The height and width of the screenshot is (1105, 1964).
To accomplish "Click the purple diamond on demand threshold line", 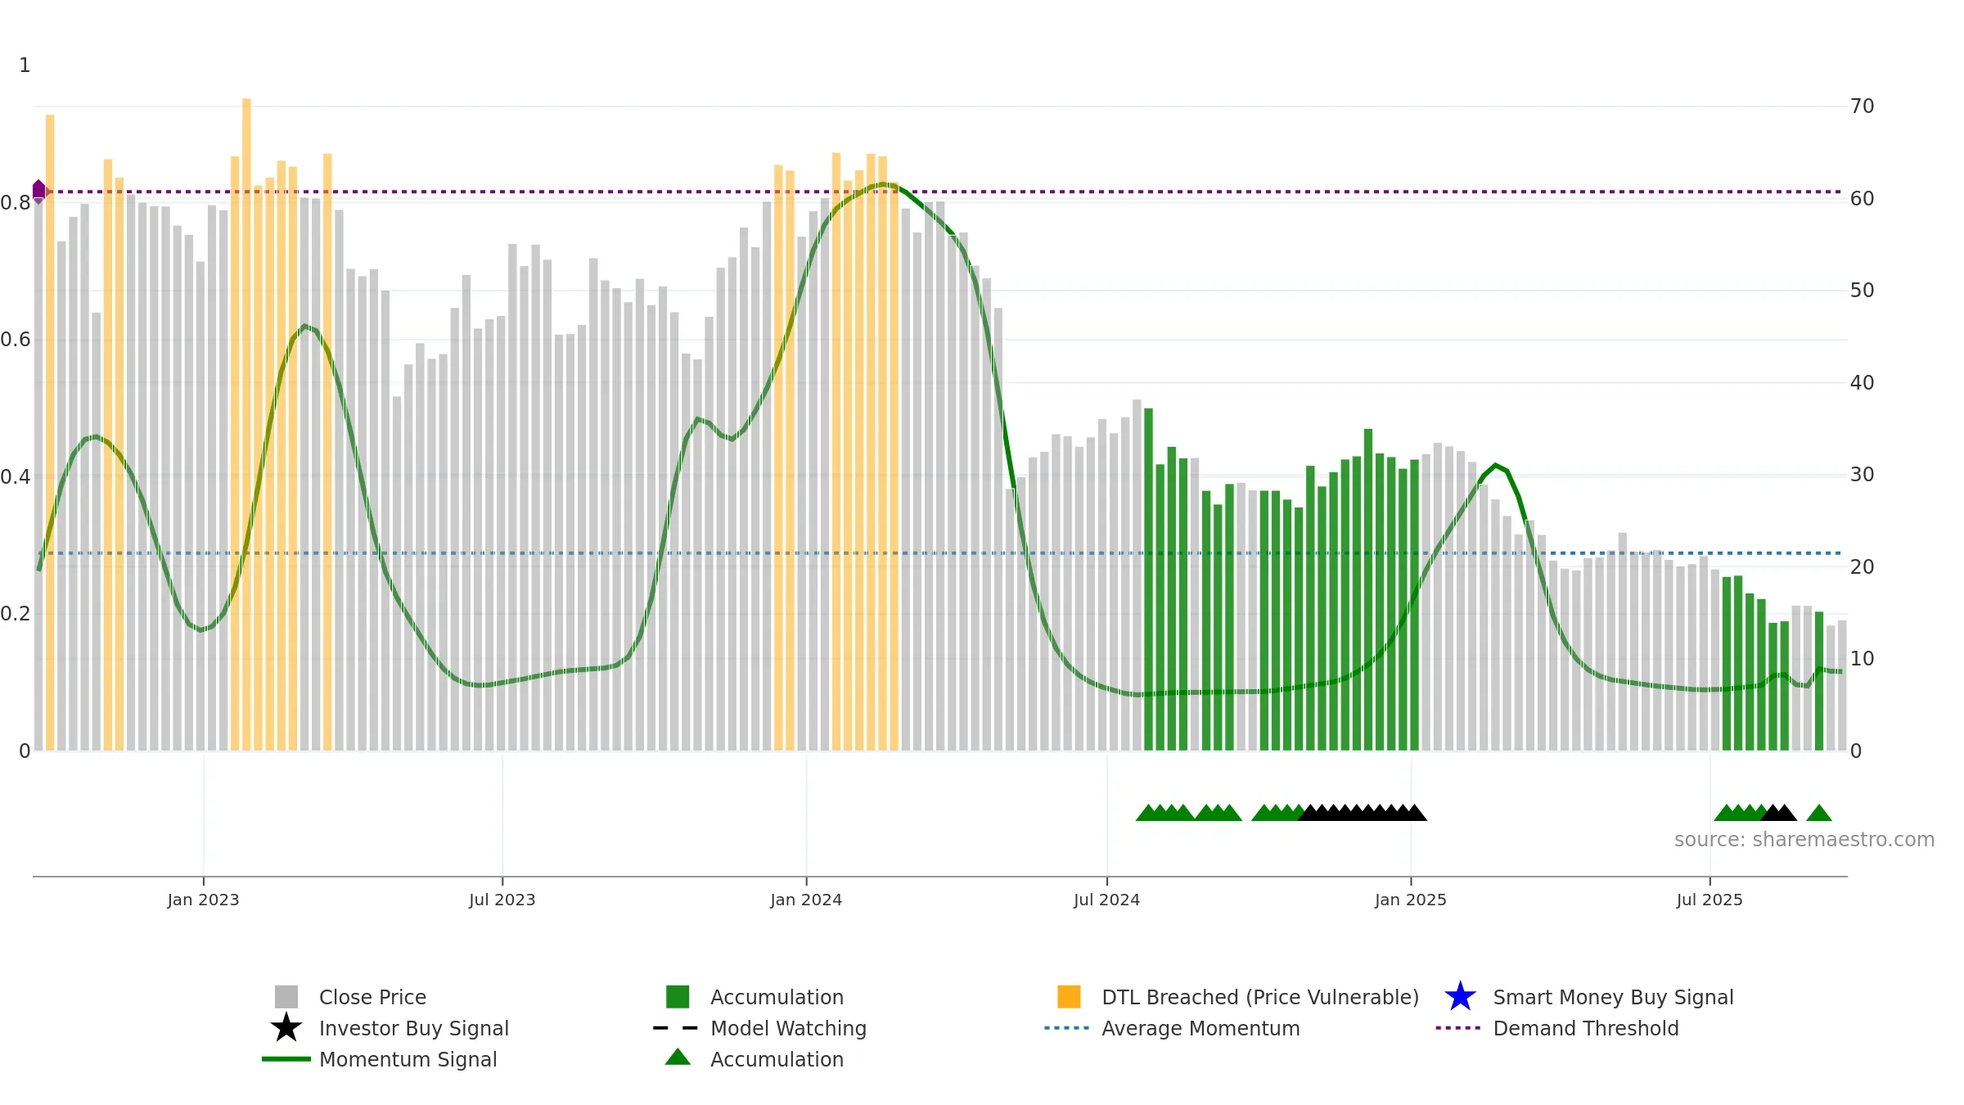I will pyautogui.click(x=38, y=192).
